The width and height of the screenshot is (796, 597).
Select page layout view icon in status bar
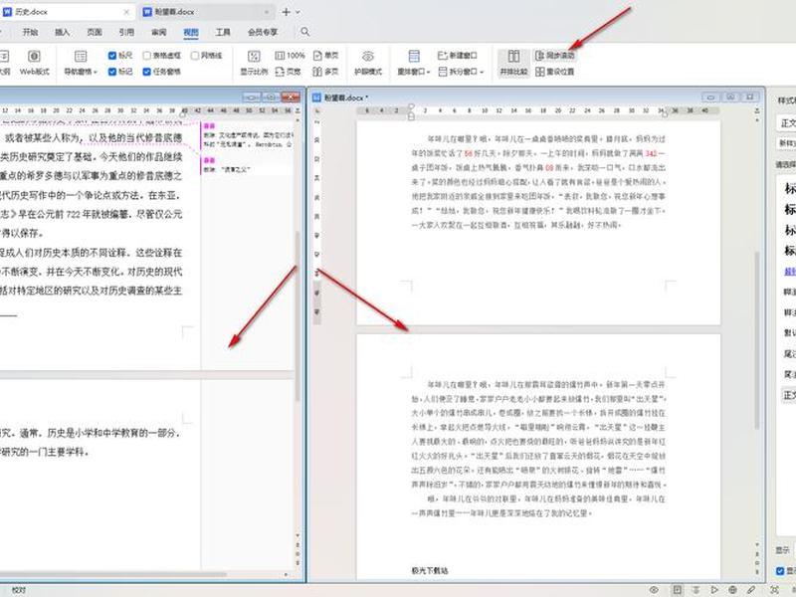[677, 590]
